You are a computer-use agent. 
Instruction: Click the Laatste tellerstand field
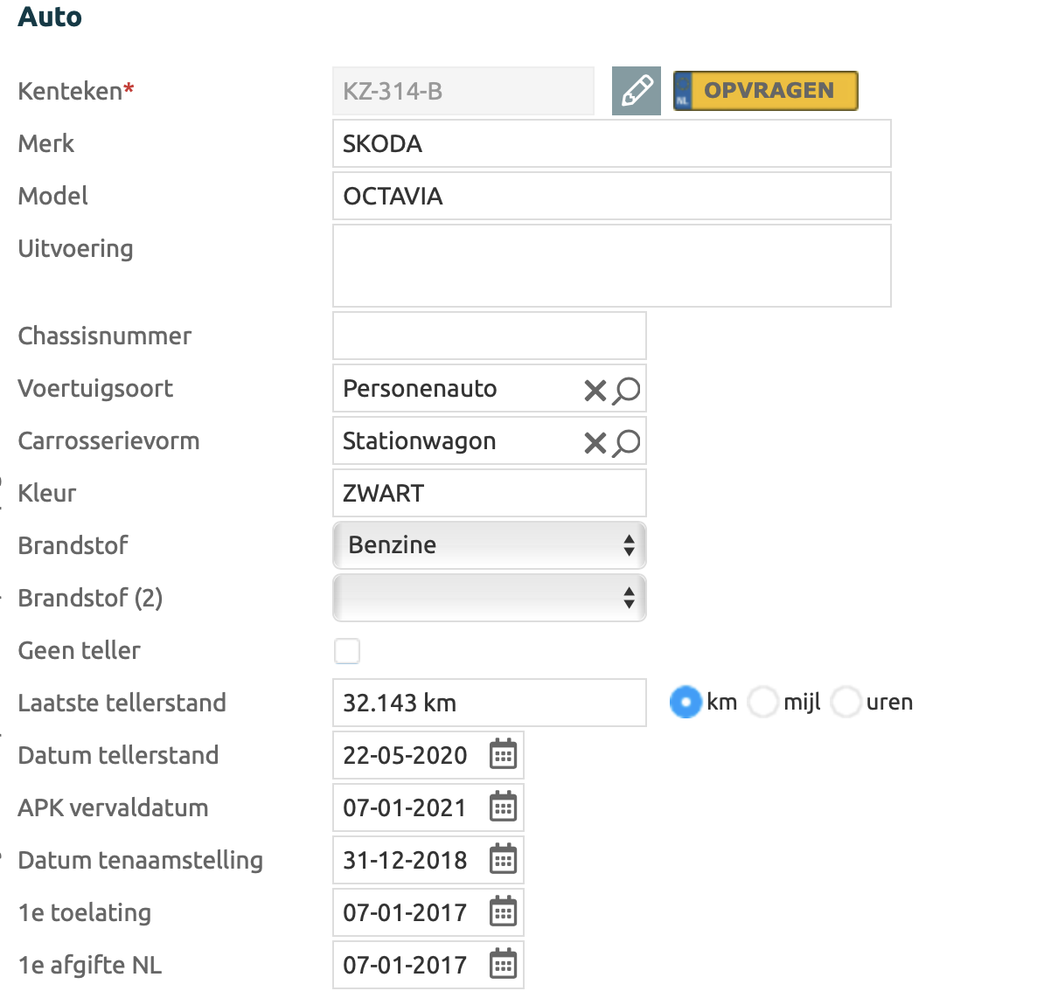tap(489, 703)
